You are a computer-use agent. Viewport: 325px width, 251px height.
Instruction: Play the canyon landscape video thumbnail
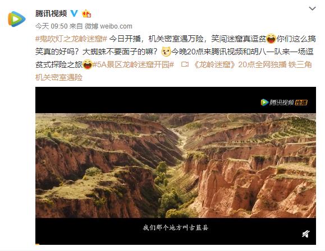[x=176, y=165]
